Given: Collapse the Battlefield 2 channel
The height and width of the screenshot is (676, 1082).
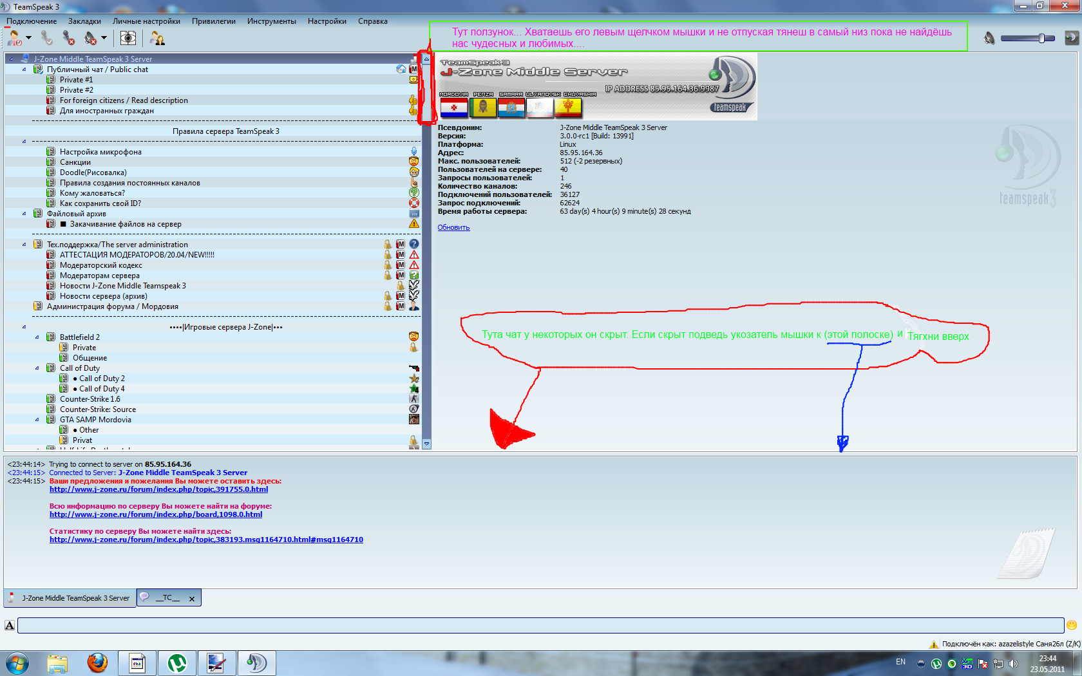Looking at the screenshot, I should (x=37, y=337).
